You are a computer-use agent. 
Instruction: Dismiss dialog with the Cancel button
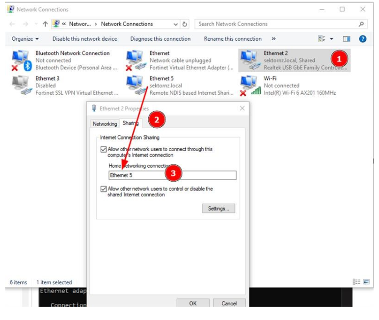click(x=229, y=303)
